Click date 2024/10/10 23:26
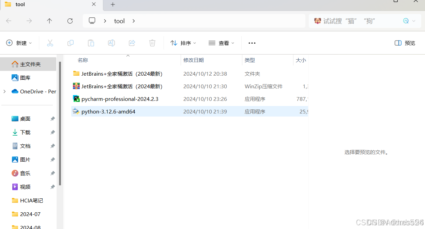425x229 pixels. [205, 99]
